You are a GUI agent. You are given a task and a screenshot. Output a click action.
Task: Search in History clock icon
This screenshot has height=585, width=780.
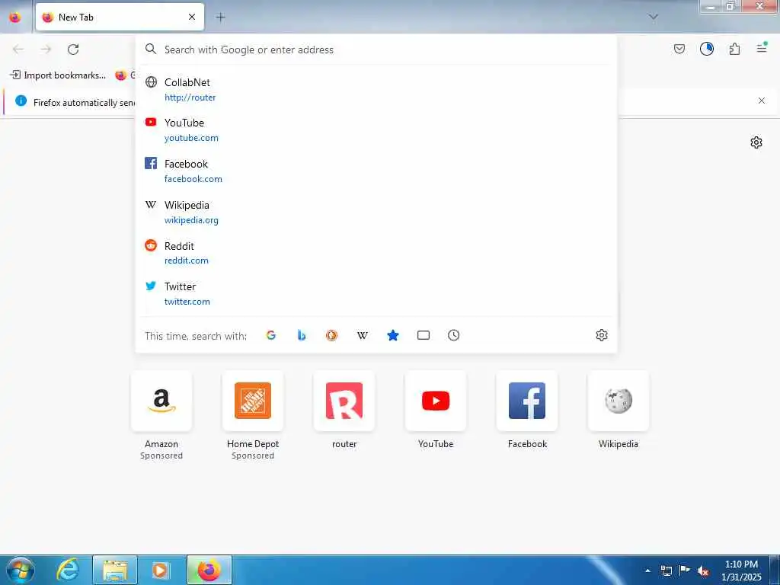pos(454,335)
